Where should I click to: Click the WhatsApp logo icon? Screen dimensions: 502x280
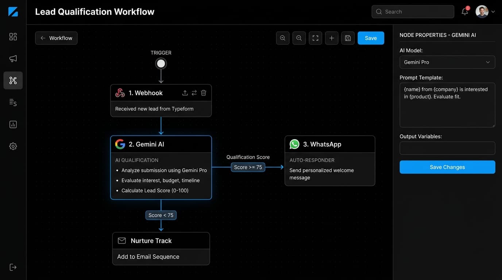294,144
